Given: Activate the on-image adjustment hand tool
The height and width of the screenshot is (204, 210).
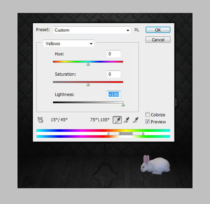Looking at the screenshot, I should [x=40, y=120].
